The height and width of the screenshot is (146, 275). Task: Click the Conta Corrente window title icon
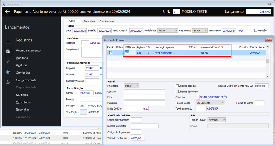(106, 40)
